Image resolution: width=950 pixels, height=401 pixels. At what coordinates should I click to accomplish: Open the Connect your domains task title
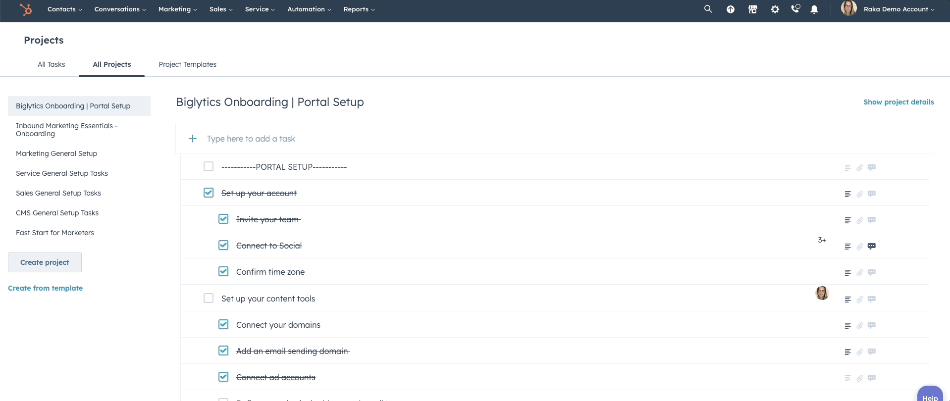(x=278, y=325)
